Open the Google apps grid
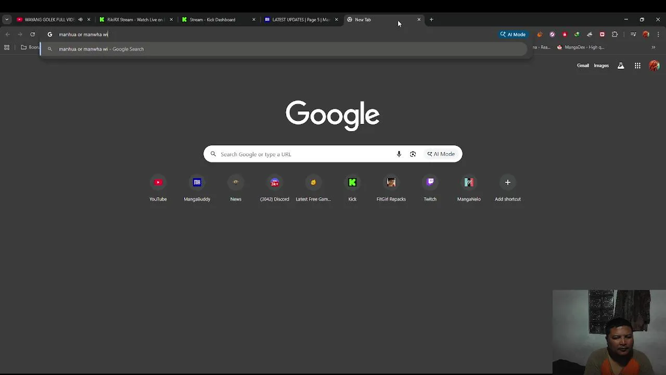 coord(637,66)
